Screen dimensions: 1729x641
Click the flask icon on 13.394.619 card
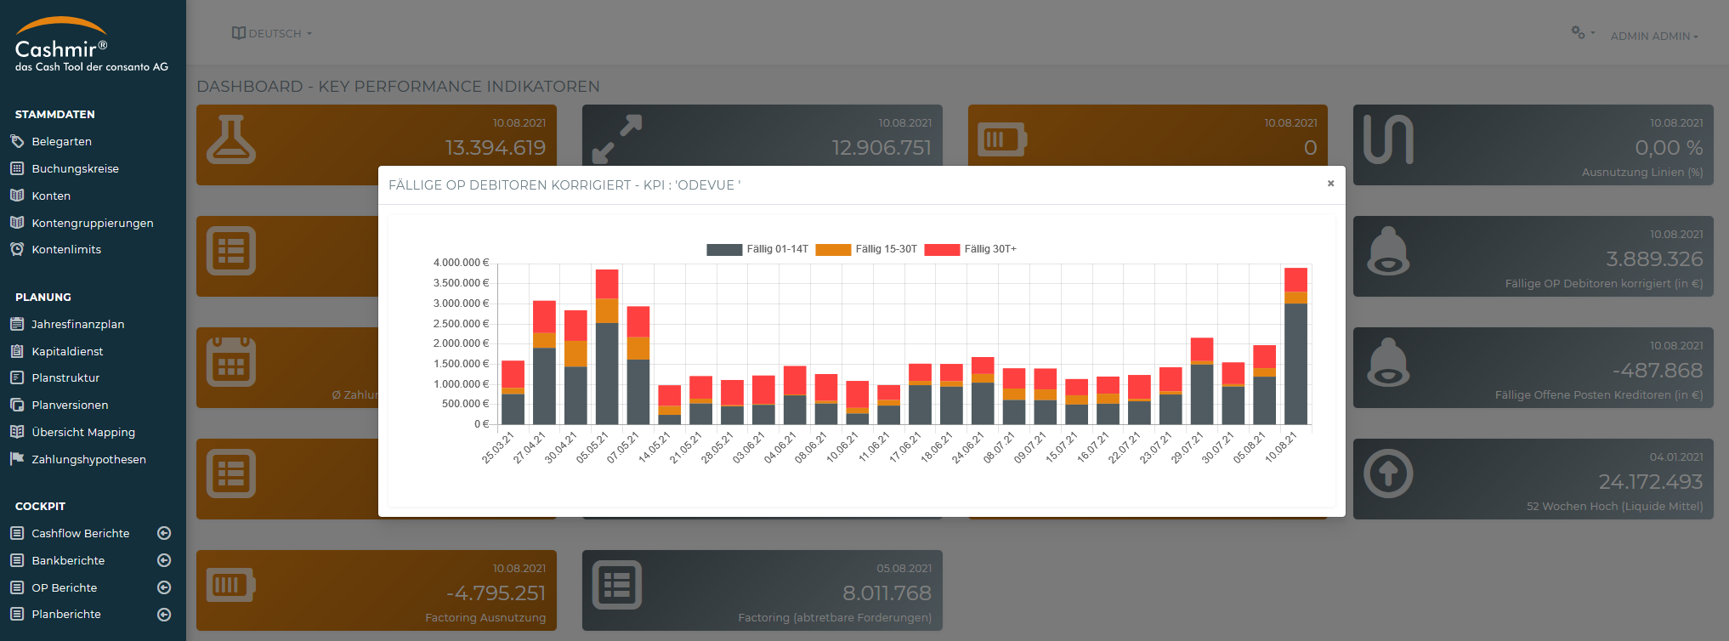coord(231,139)
